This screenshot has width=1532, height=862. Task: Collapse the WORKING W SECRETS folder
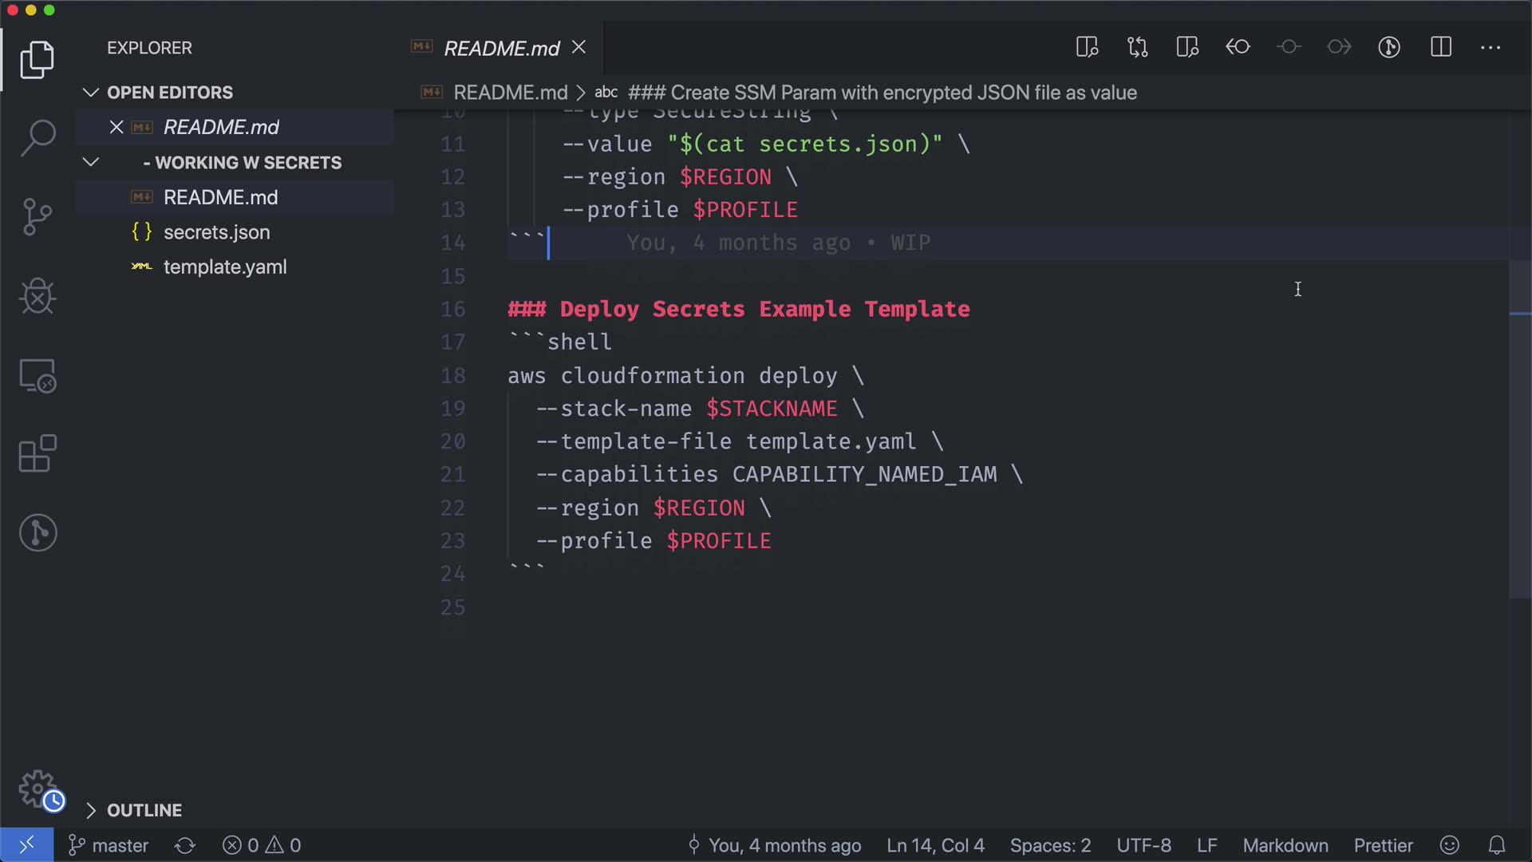click(x=91, y=163)
